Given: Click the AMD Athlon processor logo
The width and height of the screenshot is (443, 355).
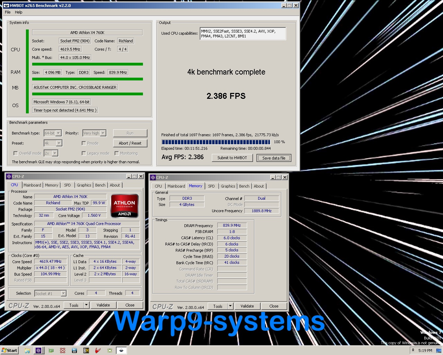Looking at the screenshot, I should click(125, 206).
